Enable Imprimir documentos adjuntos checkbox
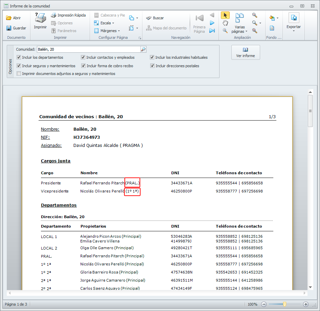This screenshot has height=311, width=320. [19, 74]
